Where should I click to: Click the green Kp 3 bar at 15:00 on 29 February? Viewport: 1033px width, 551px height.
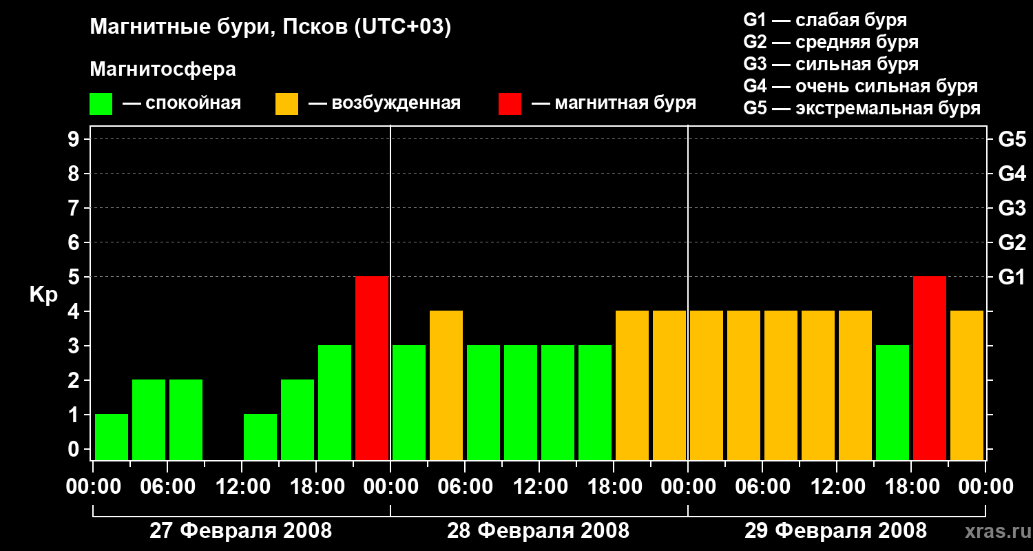pos(893,402)
